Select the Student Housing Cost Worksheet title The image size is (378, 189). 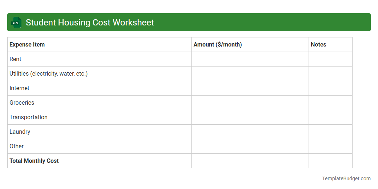click(90, 23)
